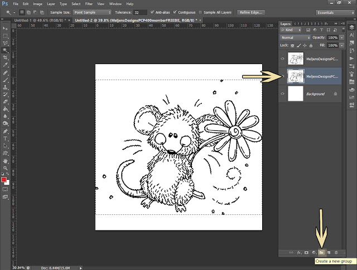This screenshot has height=270, width=357.
Task: Open Opacity slider dropdown arrow
Action: tap(342, 37)
